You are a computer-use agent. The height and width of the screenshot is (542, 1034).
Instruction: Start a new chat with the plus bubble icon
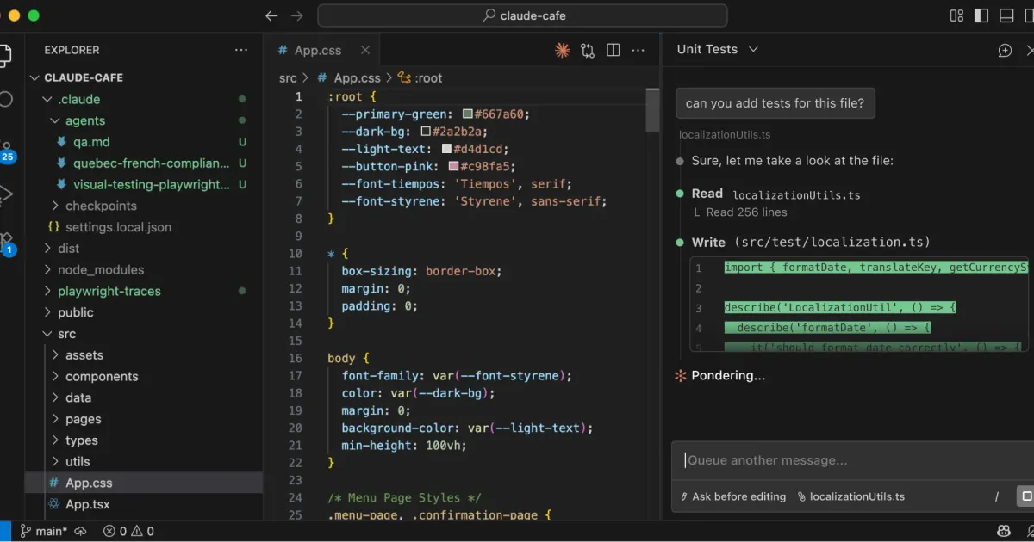1005,51
